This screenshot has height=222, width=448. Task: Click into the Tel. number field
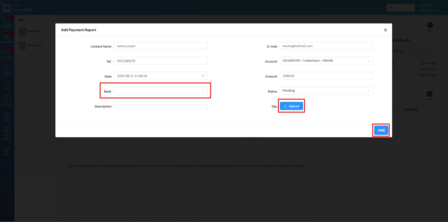click(161, 61)
